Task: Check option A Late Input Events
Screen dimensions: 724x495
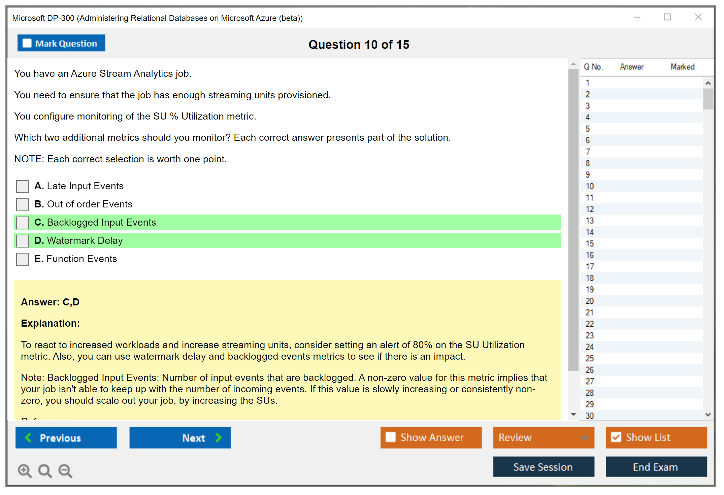Action: (x=23, y=186)
